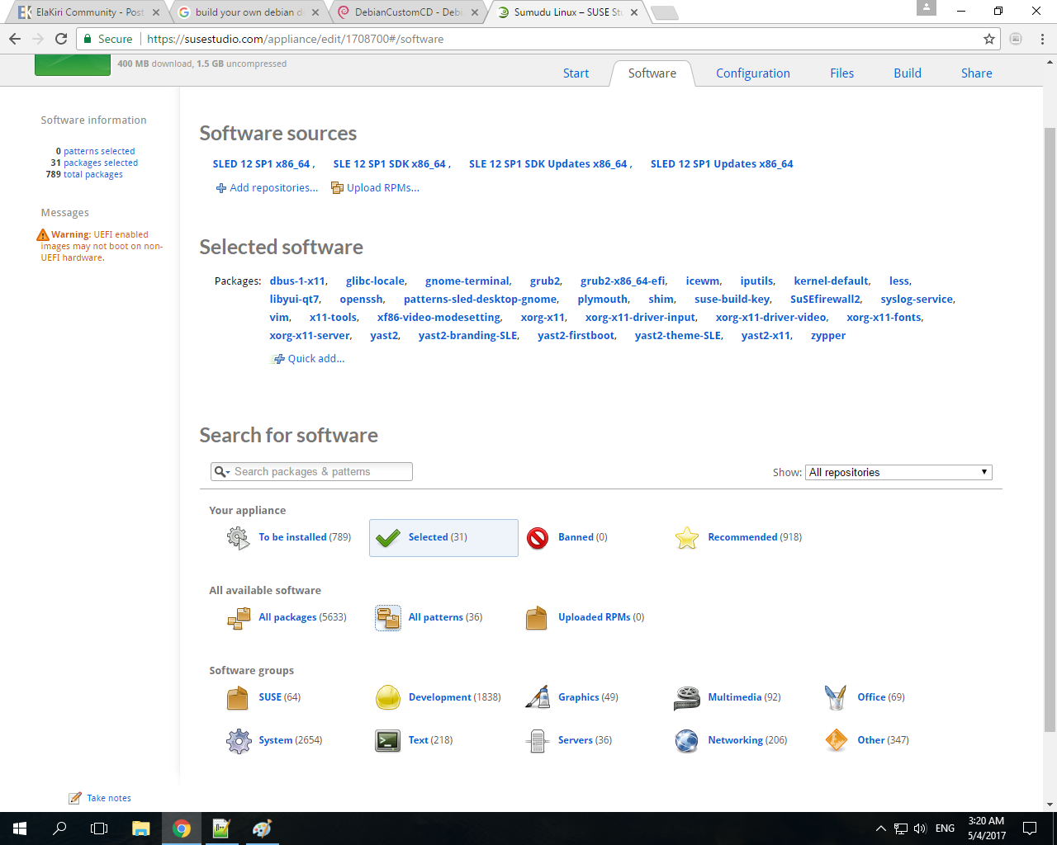This screenshot has width=1057, height=845.
Task: Open the Action Center notifications
Action: [x=1030, y=828]
